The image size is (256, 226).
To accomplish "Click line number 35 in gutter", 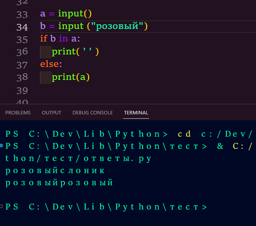I will 22,40.
